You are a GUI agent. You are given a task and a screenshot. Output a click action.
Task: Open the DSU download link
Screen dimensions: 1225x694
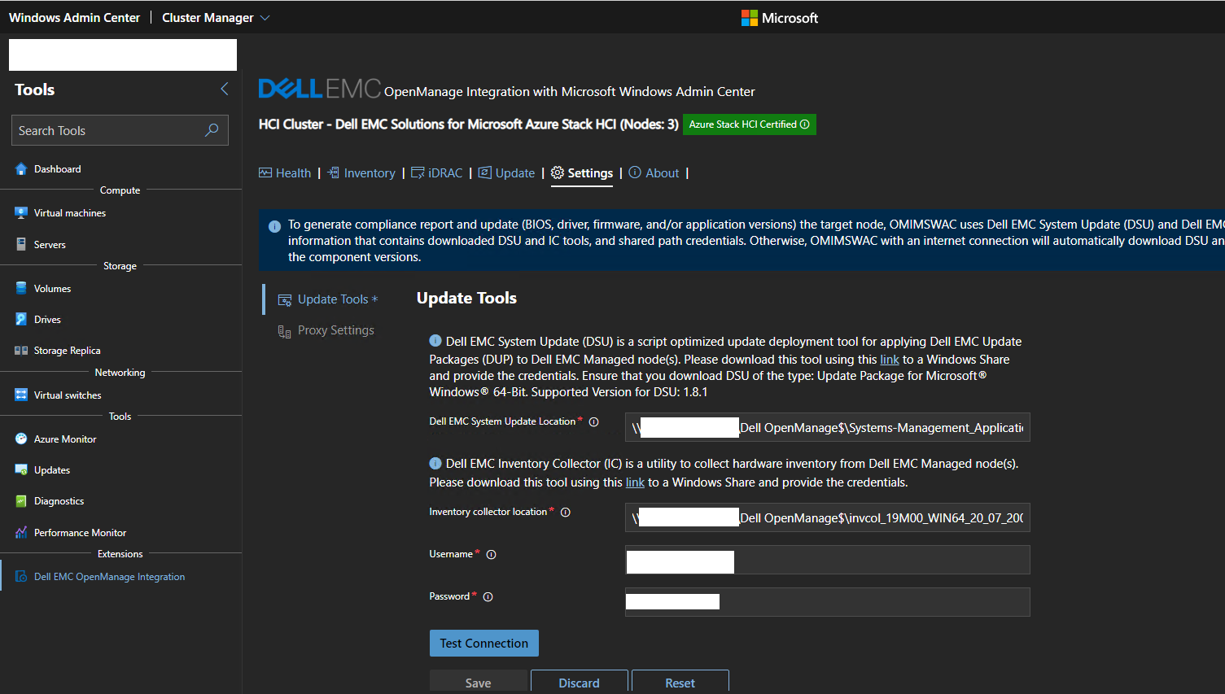pyautogui.click(x=890, y=360)
